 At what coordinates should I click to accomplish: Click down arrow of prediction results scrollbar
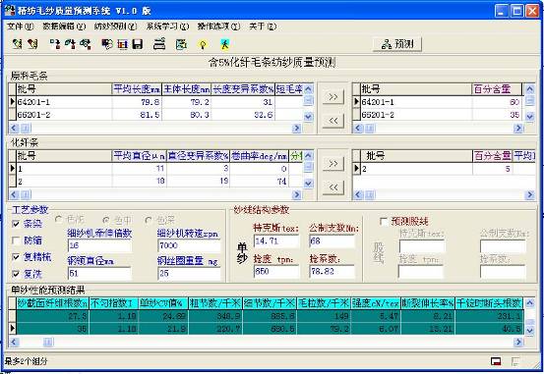pos(530,331)
